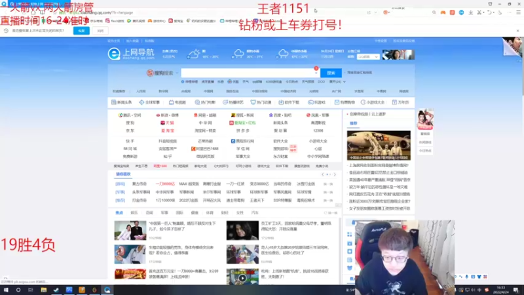Open 全球军事 category icon
Image resolution: width=524 pixels, height=295 pixels.
coord(149,102)
